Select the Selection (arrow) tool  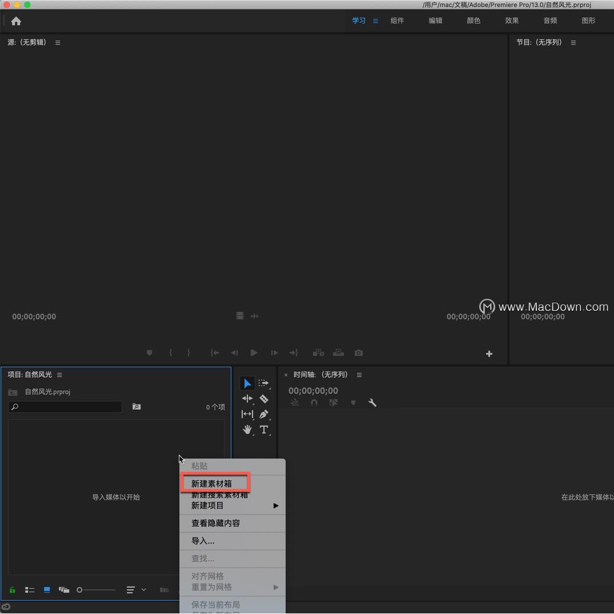click(x=247, y=383)
